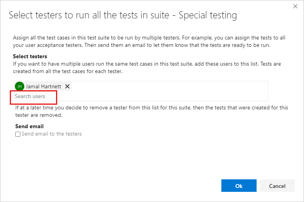Cancel the tester selection dialog

pos(277,186)
